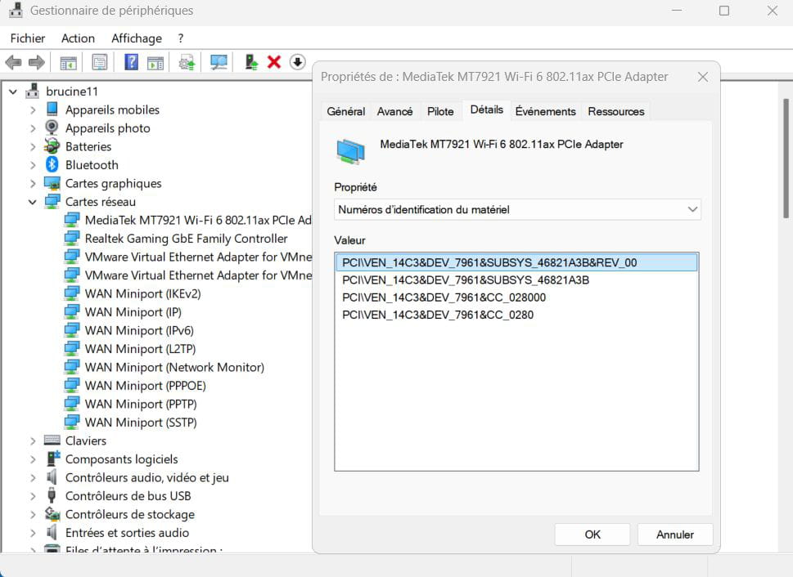
Task: Click the Batteries category icon
Action: coord(52,146)
